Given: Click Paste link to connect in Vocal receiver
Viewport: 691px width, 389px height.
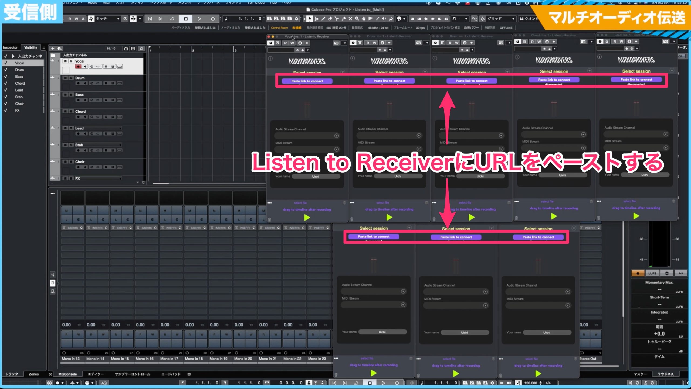Looking at the screenshot, I should [x=307, y=81].
